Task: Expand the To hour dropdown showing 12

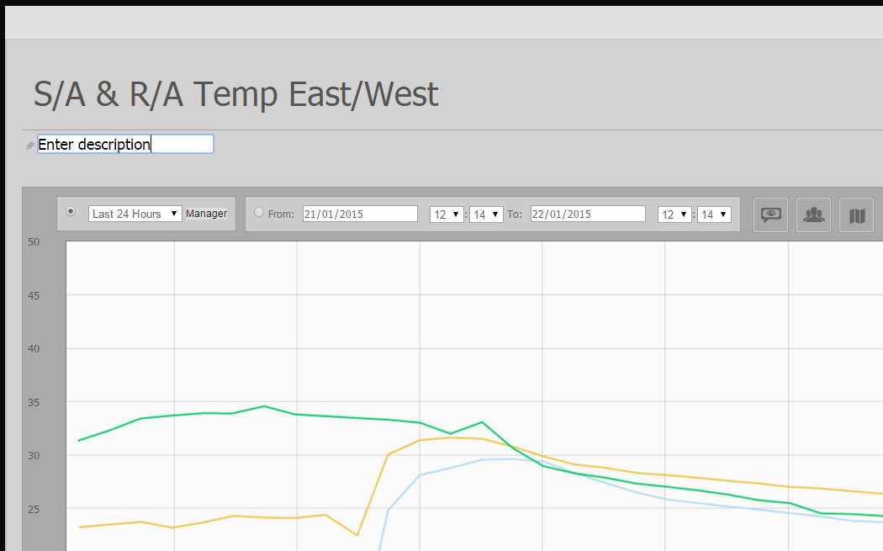Action: (x=674, y=214)
